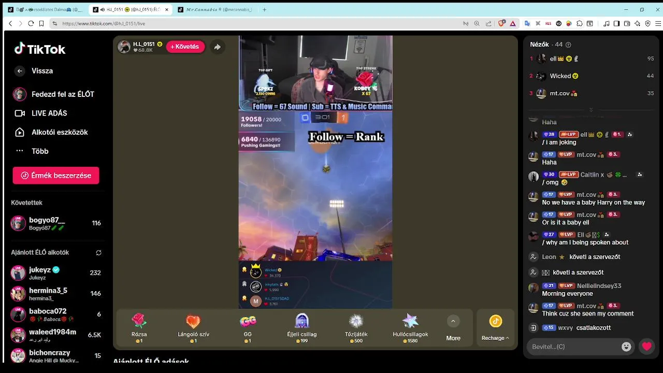Open the Brave Wallet icon
663x373 pixels.
[627, 23]
